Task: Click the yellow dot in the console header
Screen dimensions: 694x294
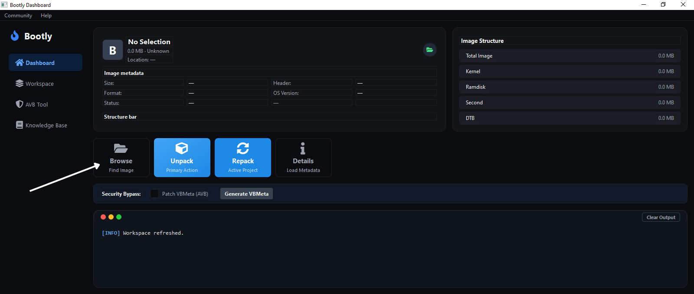Action: point(111,217)
